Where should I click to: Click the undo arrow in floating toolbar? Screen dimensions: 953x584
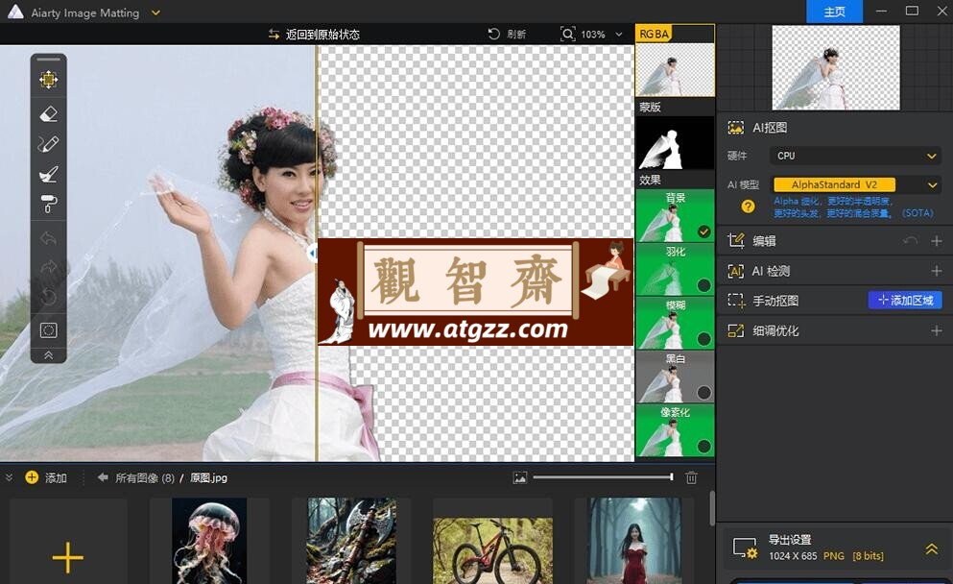point(49,238)
